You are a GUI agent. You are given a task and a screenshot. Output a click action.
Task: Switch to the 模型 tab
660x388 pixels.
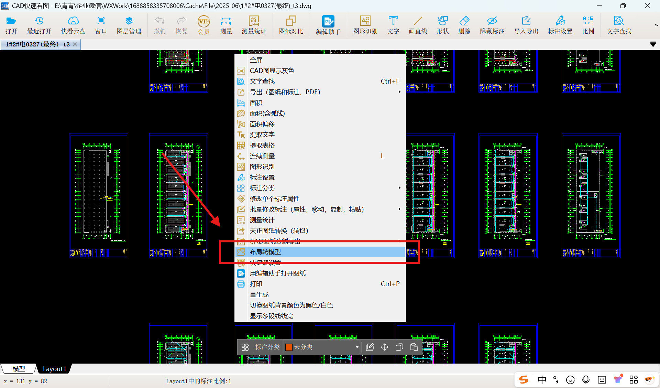click(19, 369)
